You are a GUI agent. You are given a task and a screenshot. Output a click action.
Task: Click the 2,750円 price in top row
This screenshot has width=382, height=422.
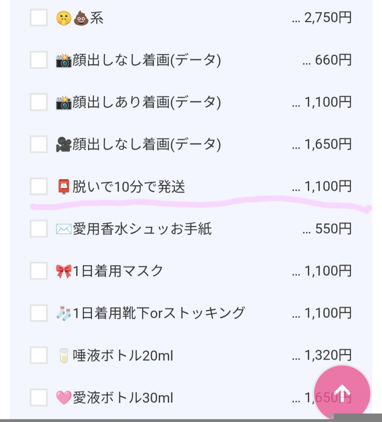(x=328, y=18)
